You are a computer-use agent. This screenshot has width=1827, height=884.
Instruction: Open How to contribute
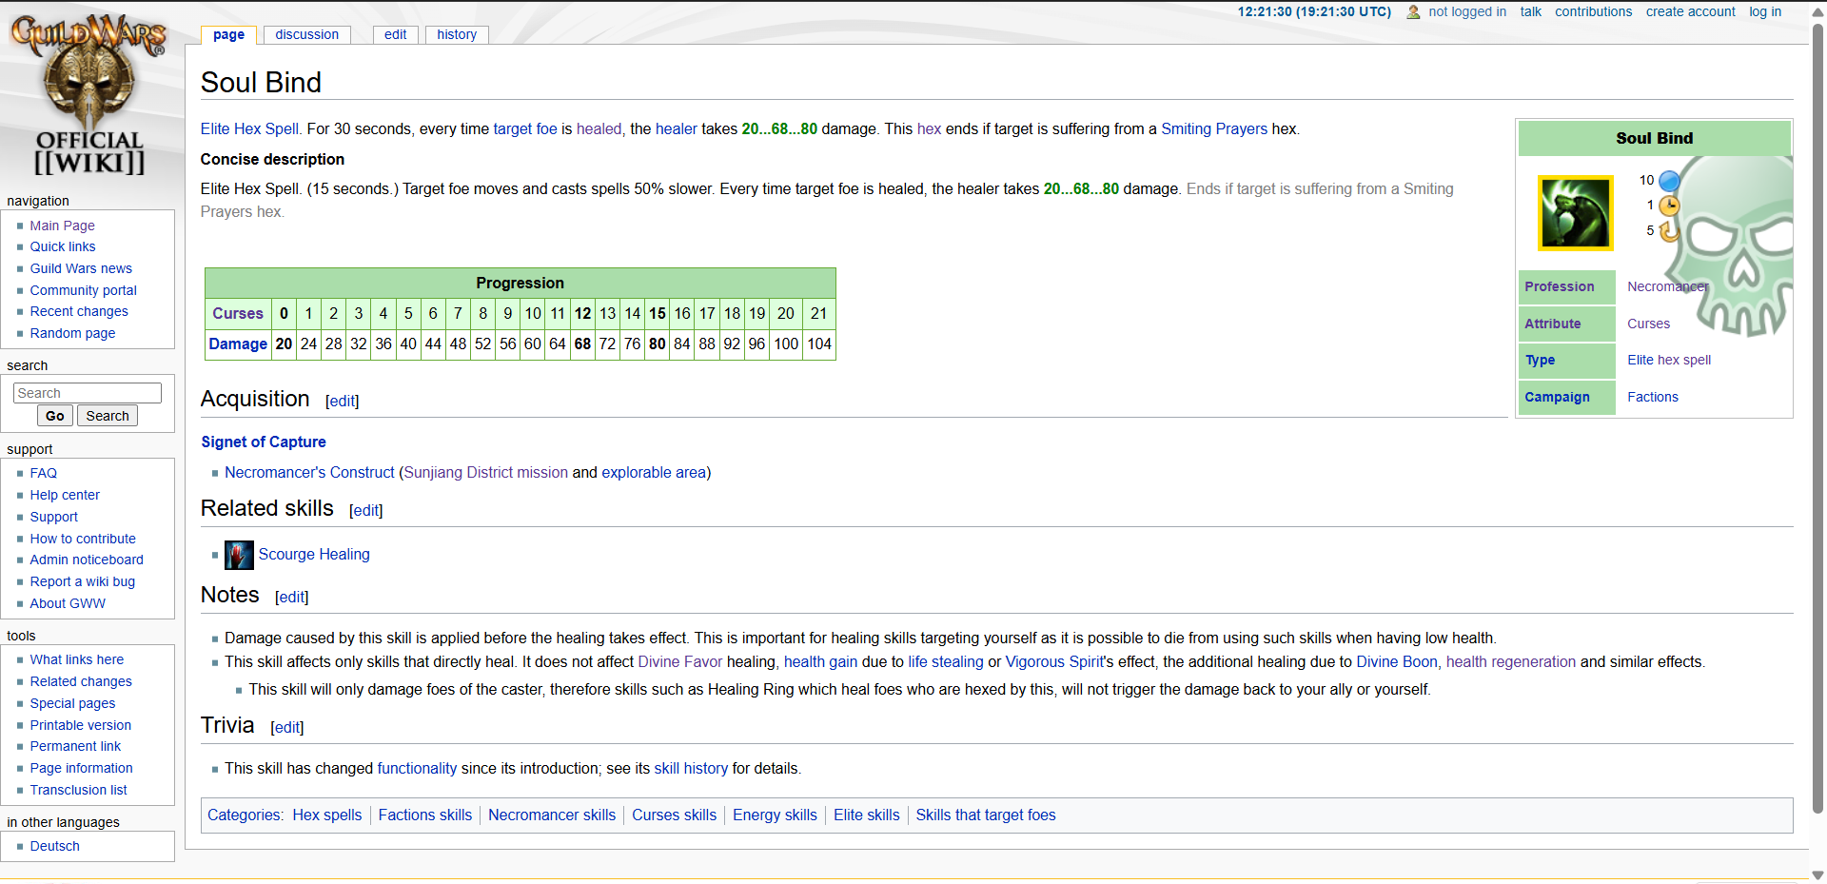click(83, 539)
